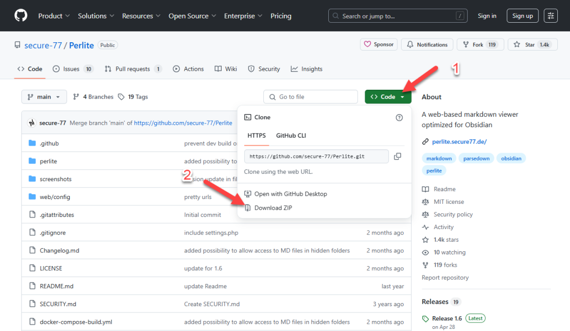
Task: Open the screenshots folder
Action: point(55,179)
